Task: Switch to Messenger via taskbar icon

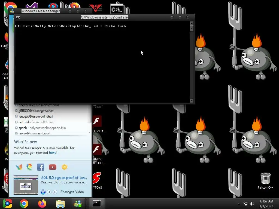Action: click(78, 204)
